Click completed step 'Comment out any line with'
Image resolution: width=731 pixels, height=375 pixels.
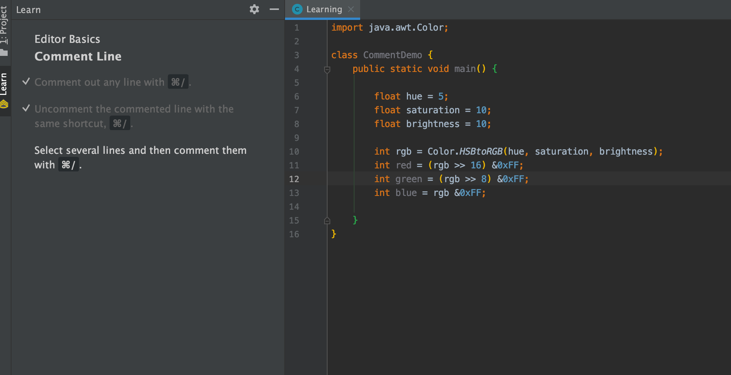click(x=99, y=82)
